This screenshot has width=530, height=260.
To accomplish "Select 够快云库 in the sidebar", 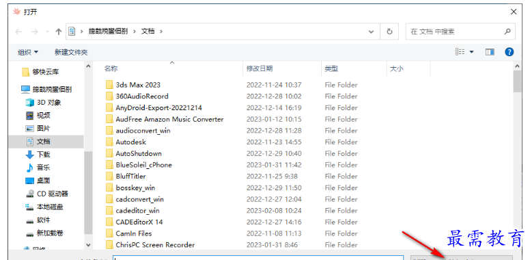I will click(40, 72).
